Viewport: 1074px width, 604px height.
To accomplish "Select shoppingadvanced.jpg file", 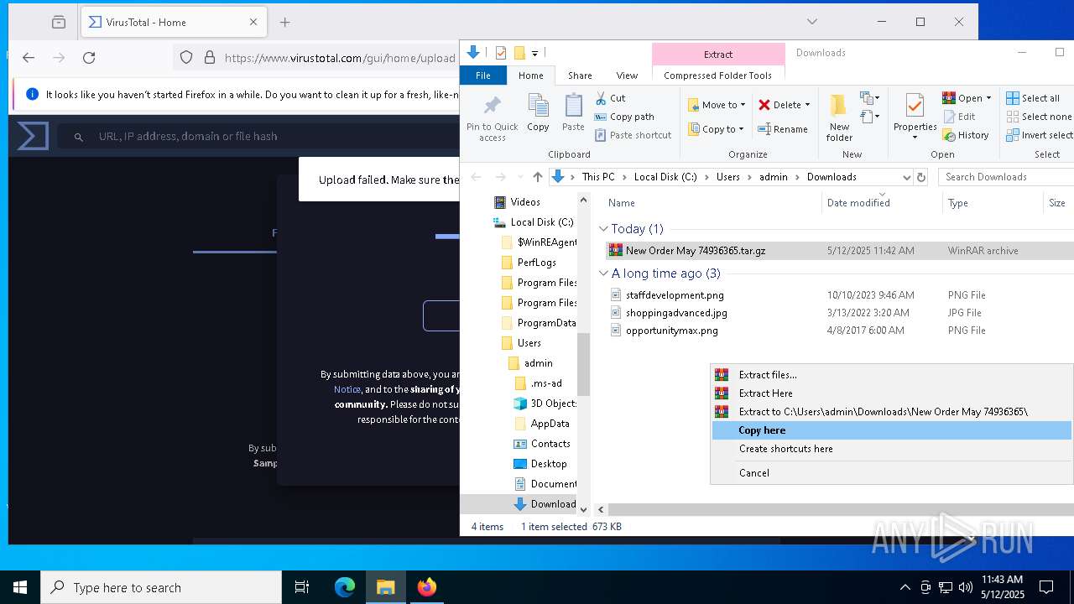I will coord(676,313).
